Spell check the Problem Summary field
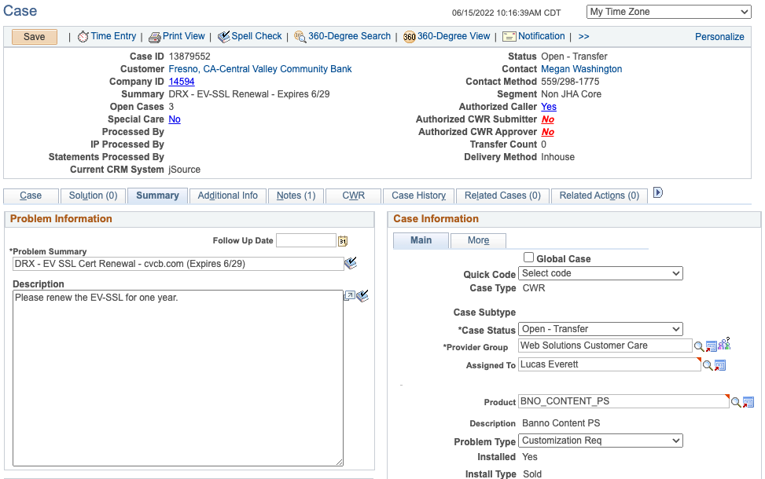 (x=351, y=264)
